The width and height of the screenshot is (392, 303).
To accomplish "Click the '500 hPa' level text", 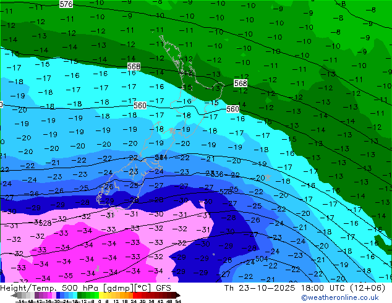I will point(81,288).
